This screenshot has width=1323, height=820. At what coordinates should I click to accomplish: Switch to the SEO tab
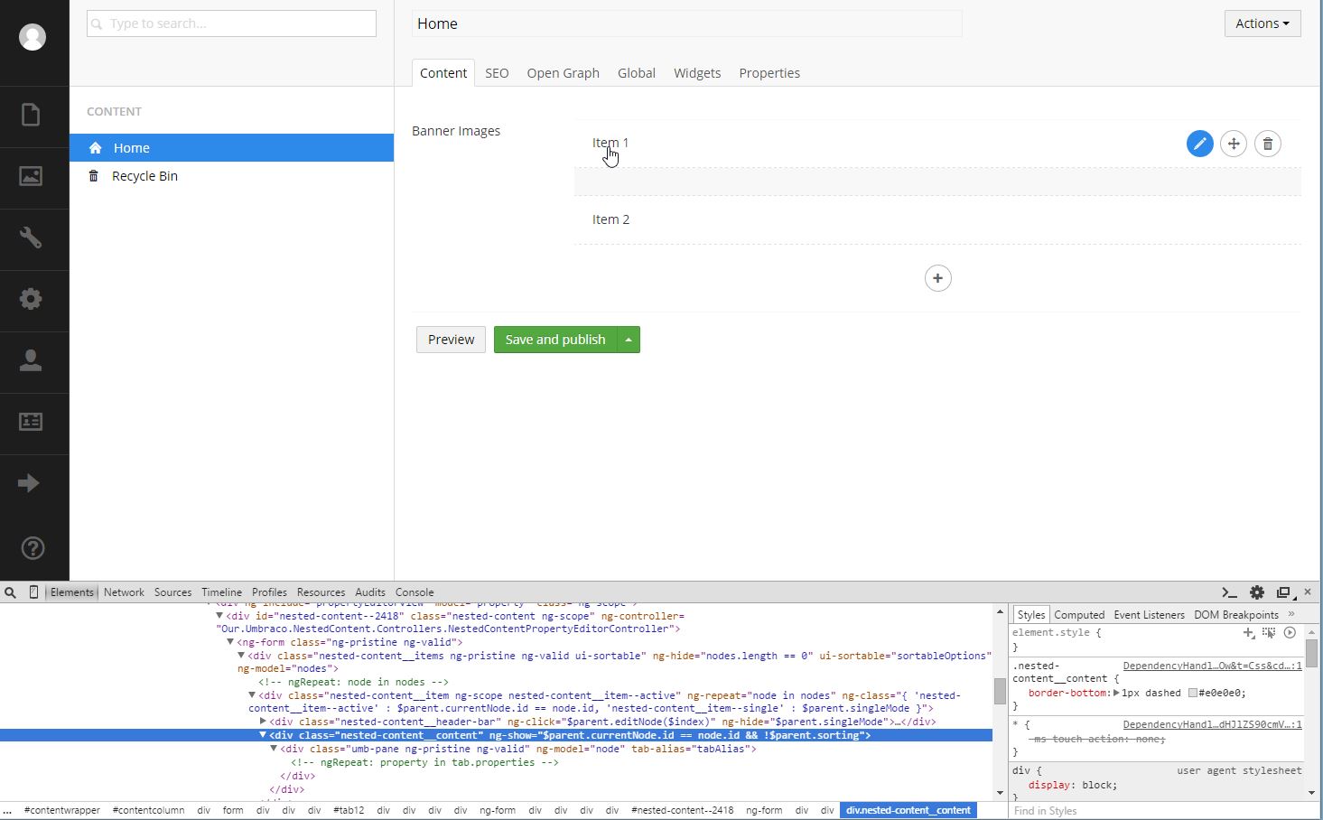click(497, 73)
